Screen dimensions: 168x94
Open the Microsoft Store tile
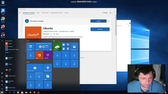[35, 68]
